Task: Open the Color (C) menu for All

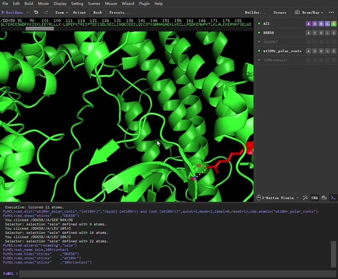Action: pos(334,24)
